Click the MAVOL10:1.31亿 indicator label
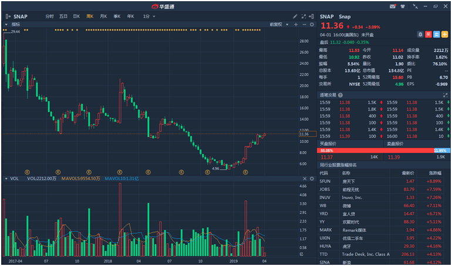 (122, 179)
